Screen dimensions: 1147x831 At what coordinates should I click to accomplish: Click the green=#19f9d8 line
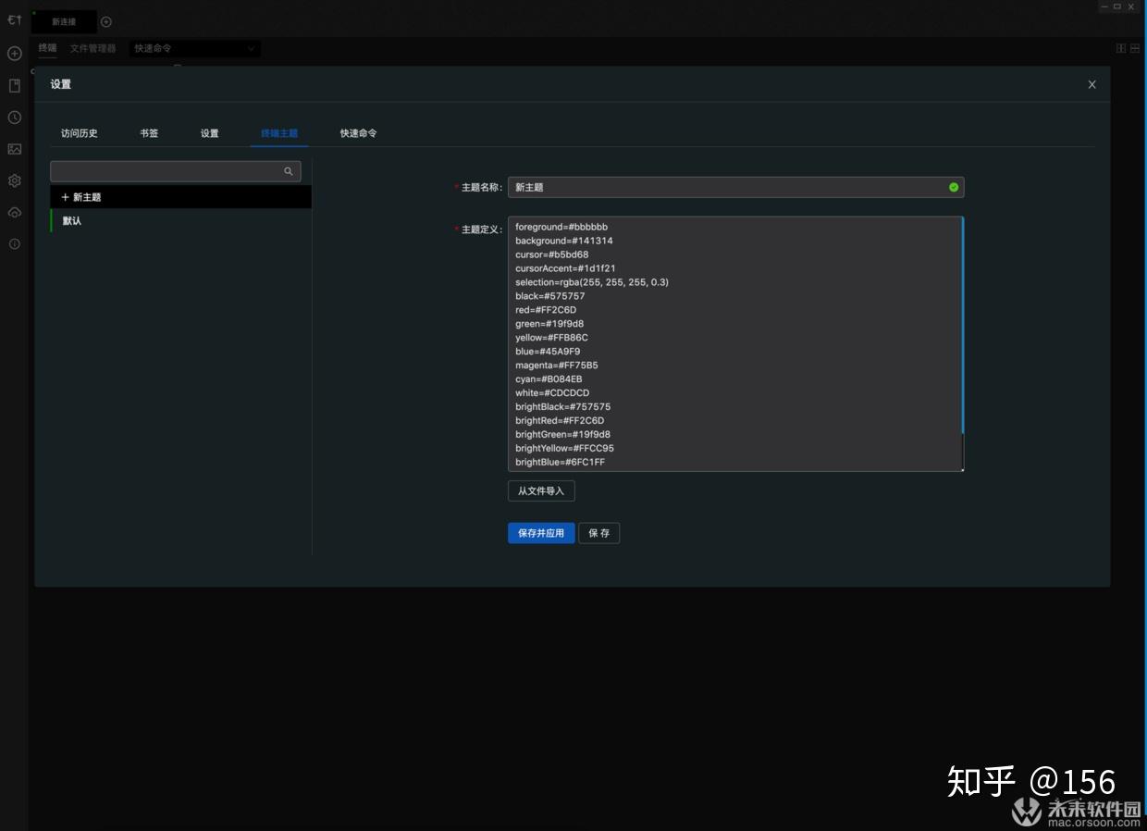[x=549, y=324]
